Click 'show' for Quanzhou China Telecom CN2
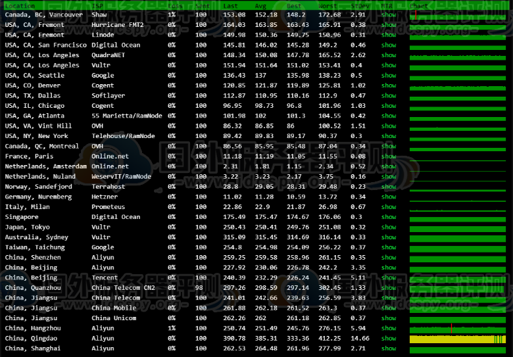Image resolution: width=513 pixels, height=357 pixels. (388, 288)
